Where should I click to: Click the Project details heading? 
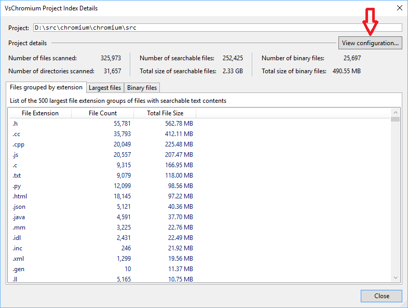[28, 43]
